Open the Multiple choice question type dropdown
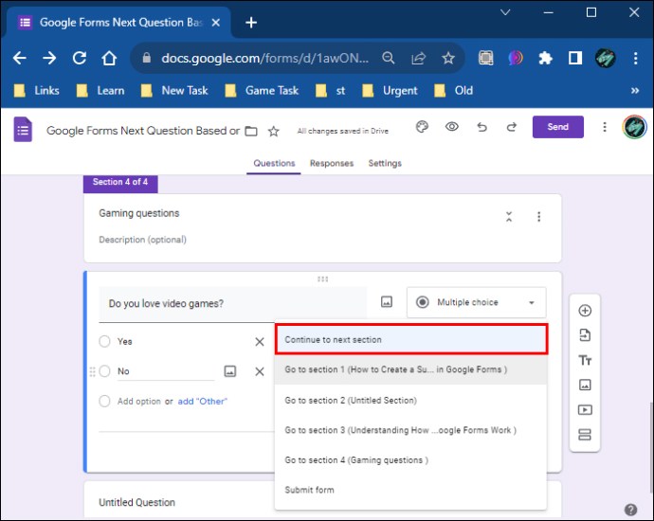 477,302
